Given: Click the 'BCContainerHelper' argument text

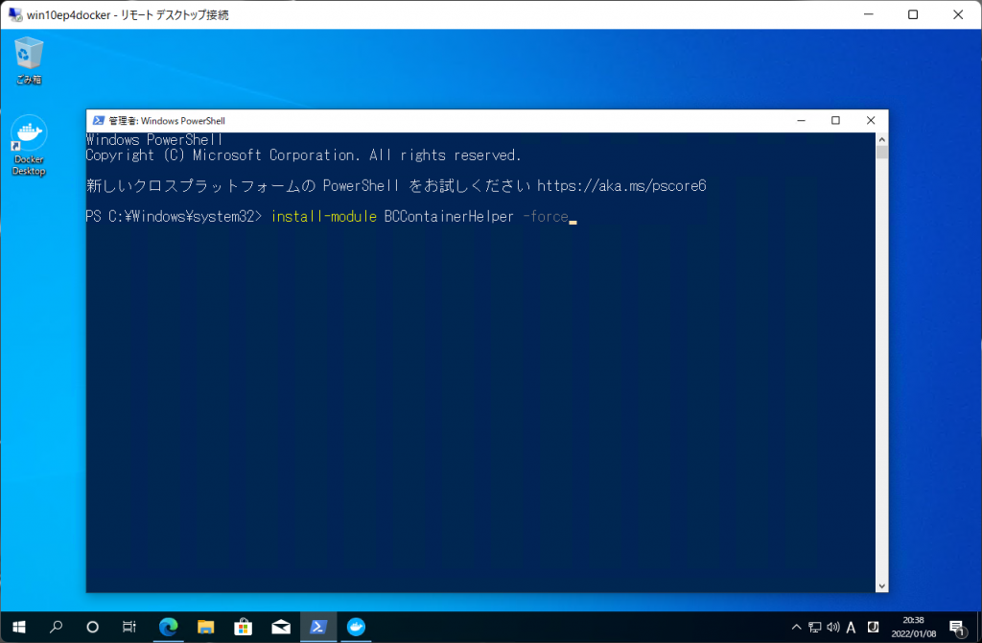Looking at the screenshot, I should tap(449, 216).
